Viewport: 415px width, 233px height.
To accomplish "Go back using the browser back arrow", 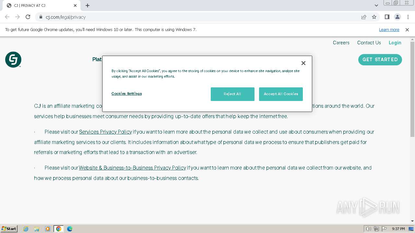I will [x=7, y=17].
